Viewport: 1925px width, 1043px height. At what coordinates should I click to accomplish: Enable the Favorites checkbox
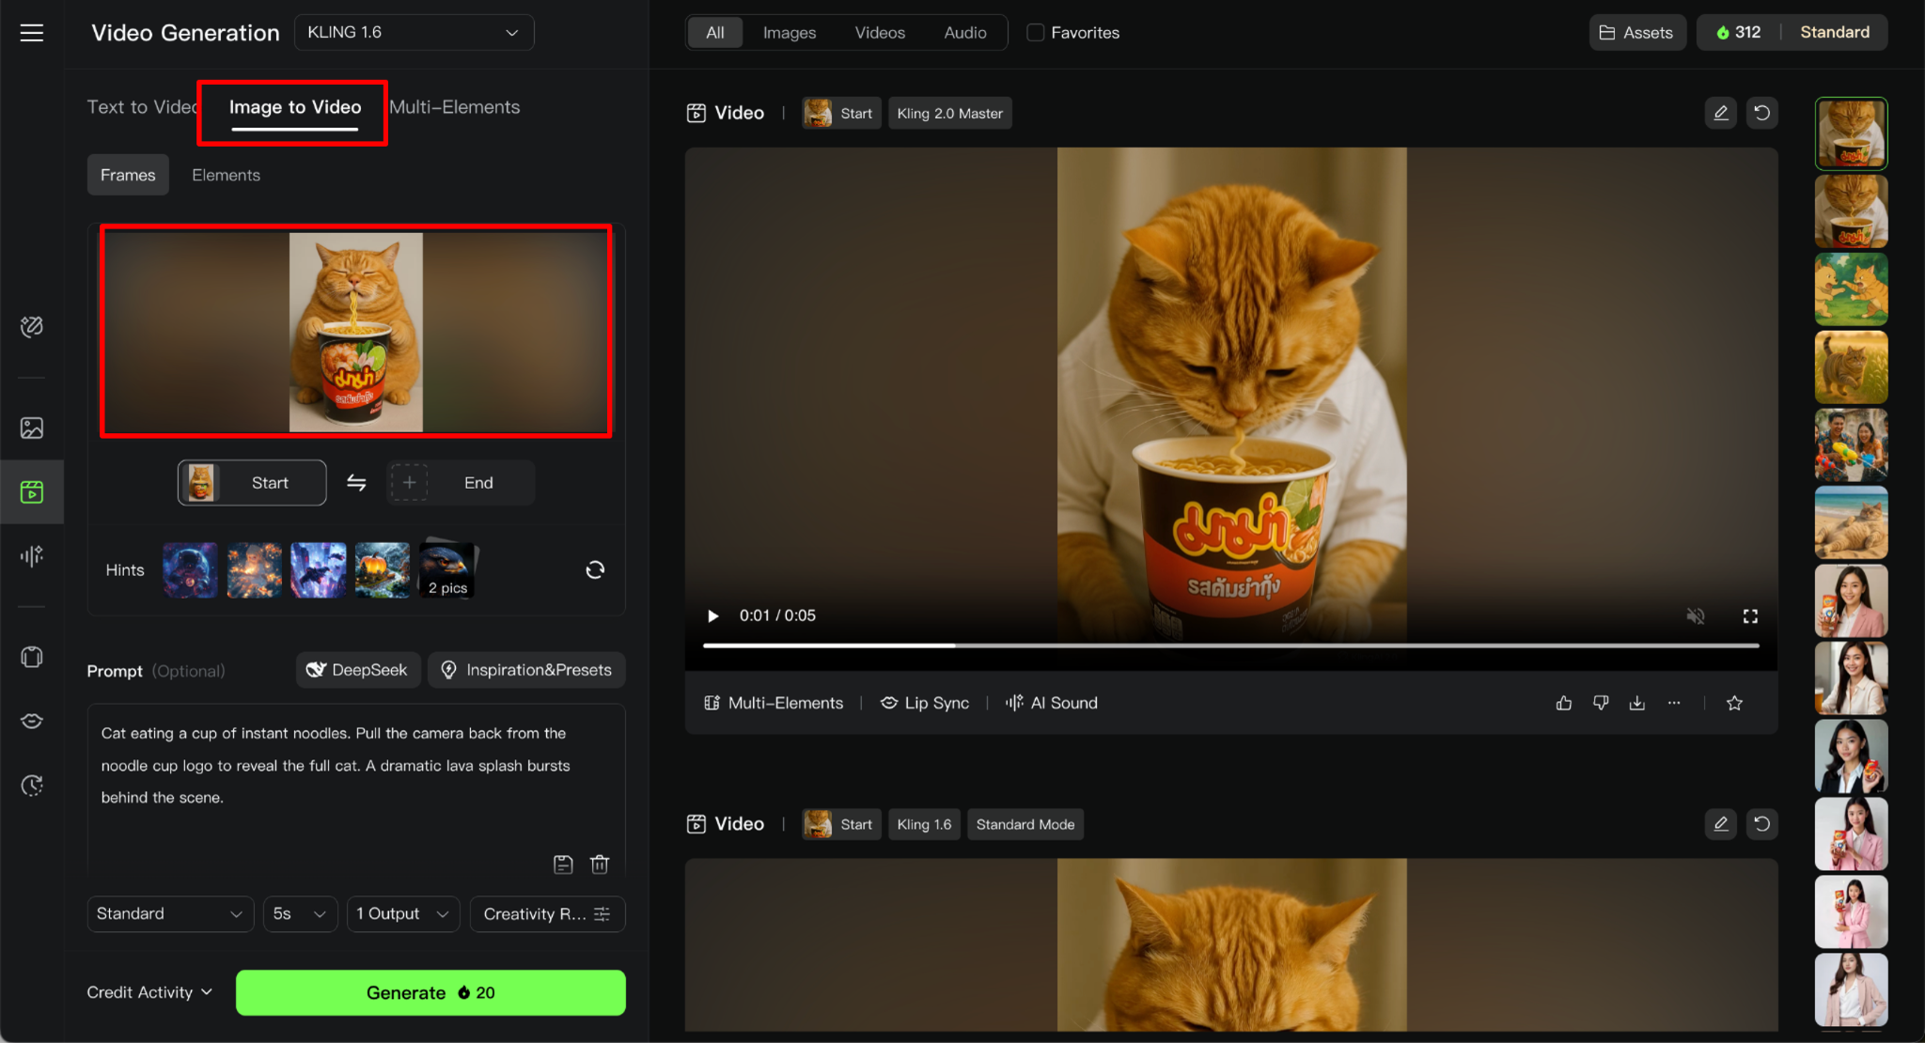coord(1036,33)
